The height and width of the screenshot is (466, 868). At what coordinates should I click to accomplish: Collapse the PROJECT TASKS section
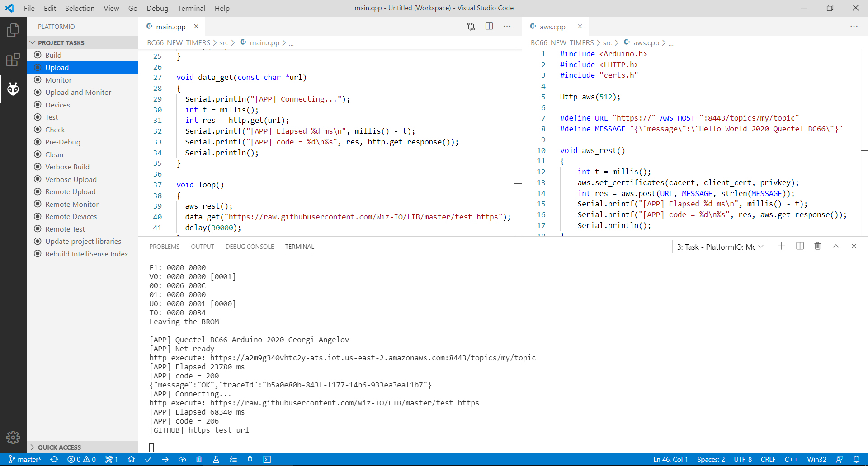point(82,42)
